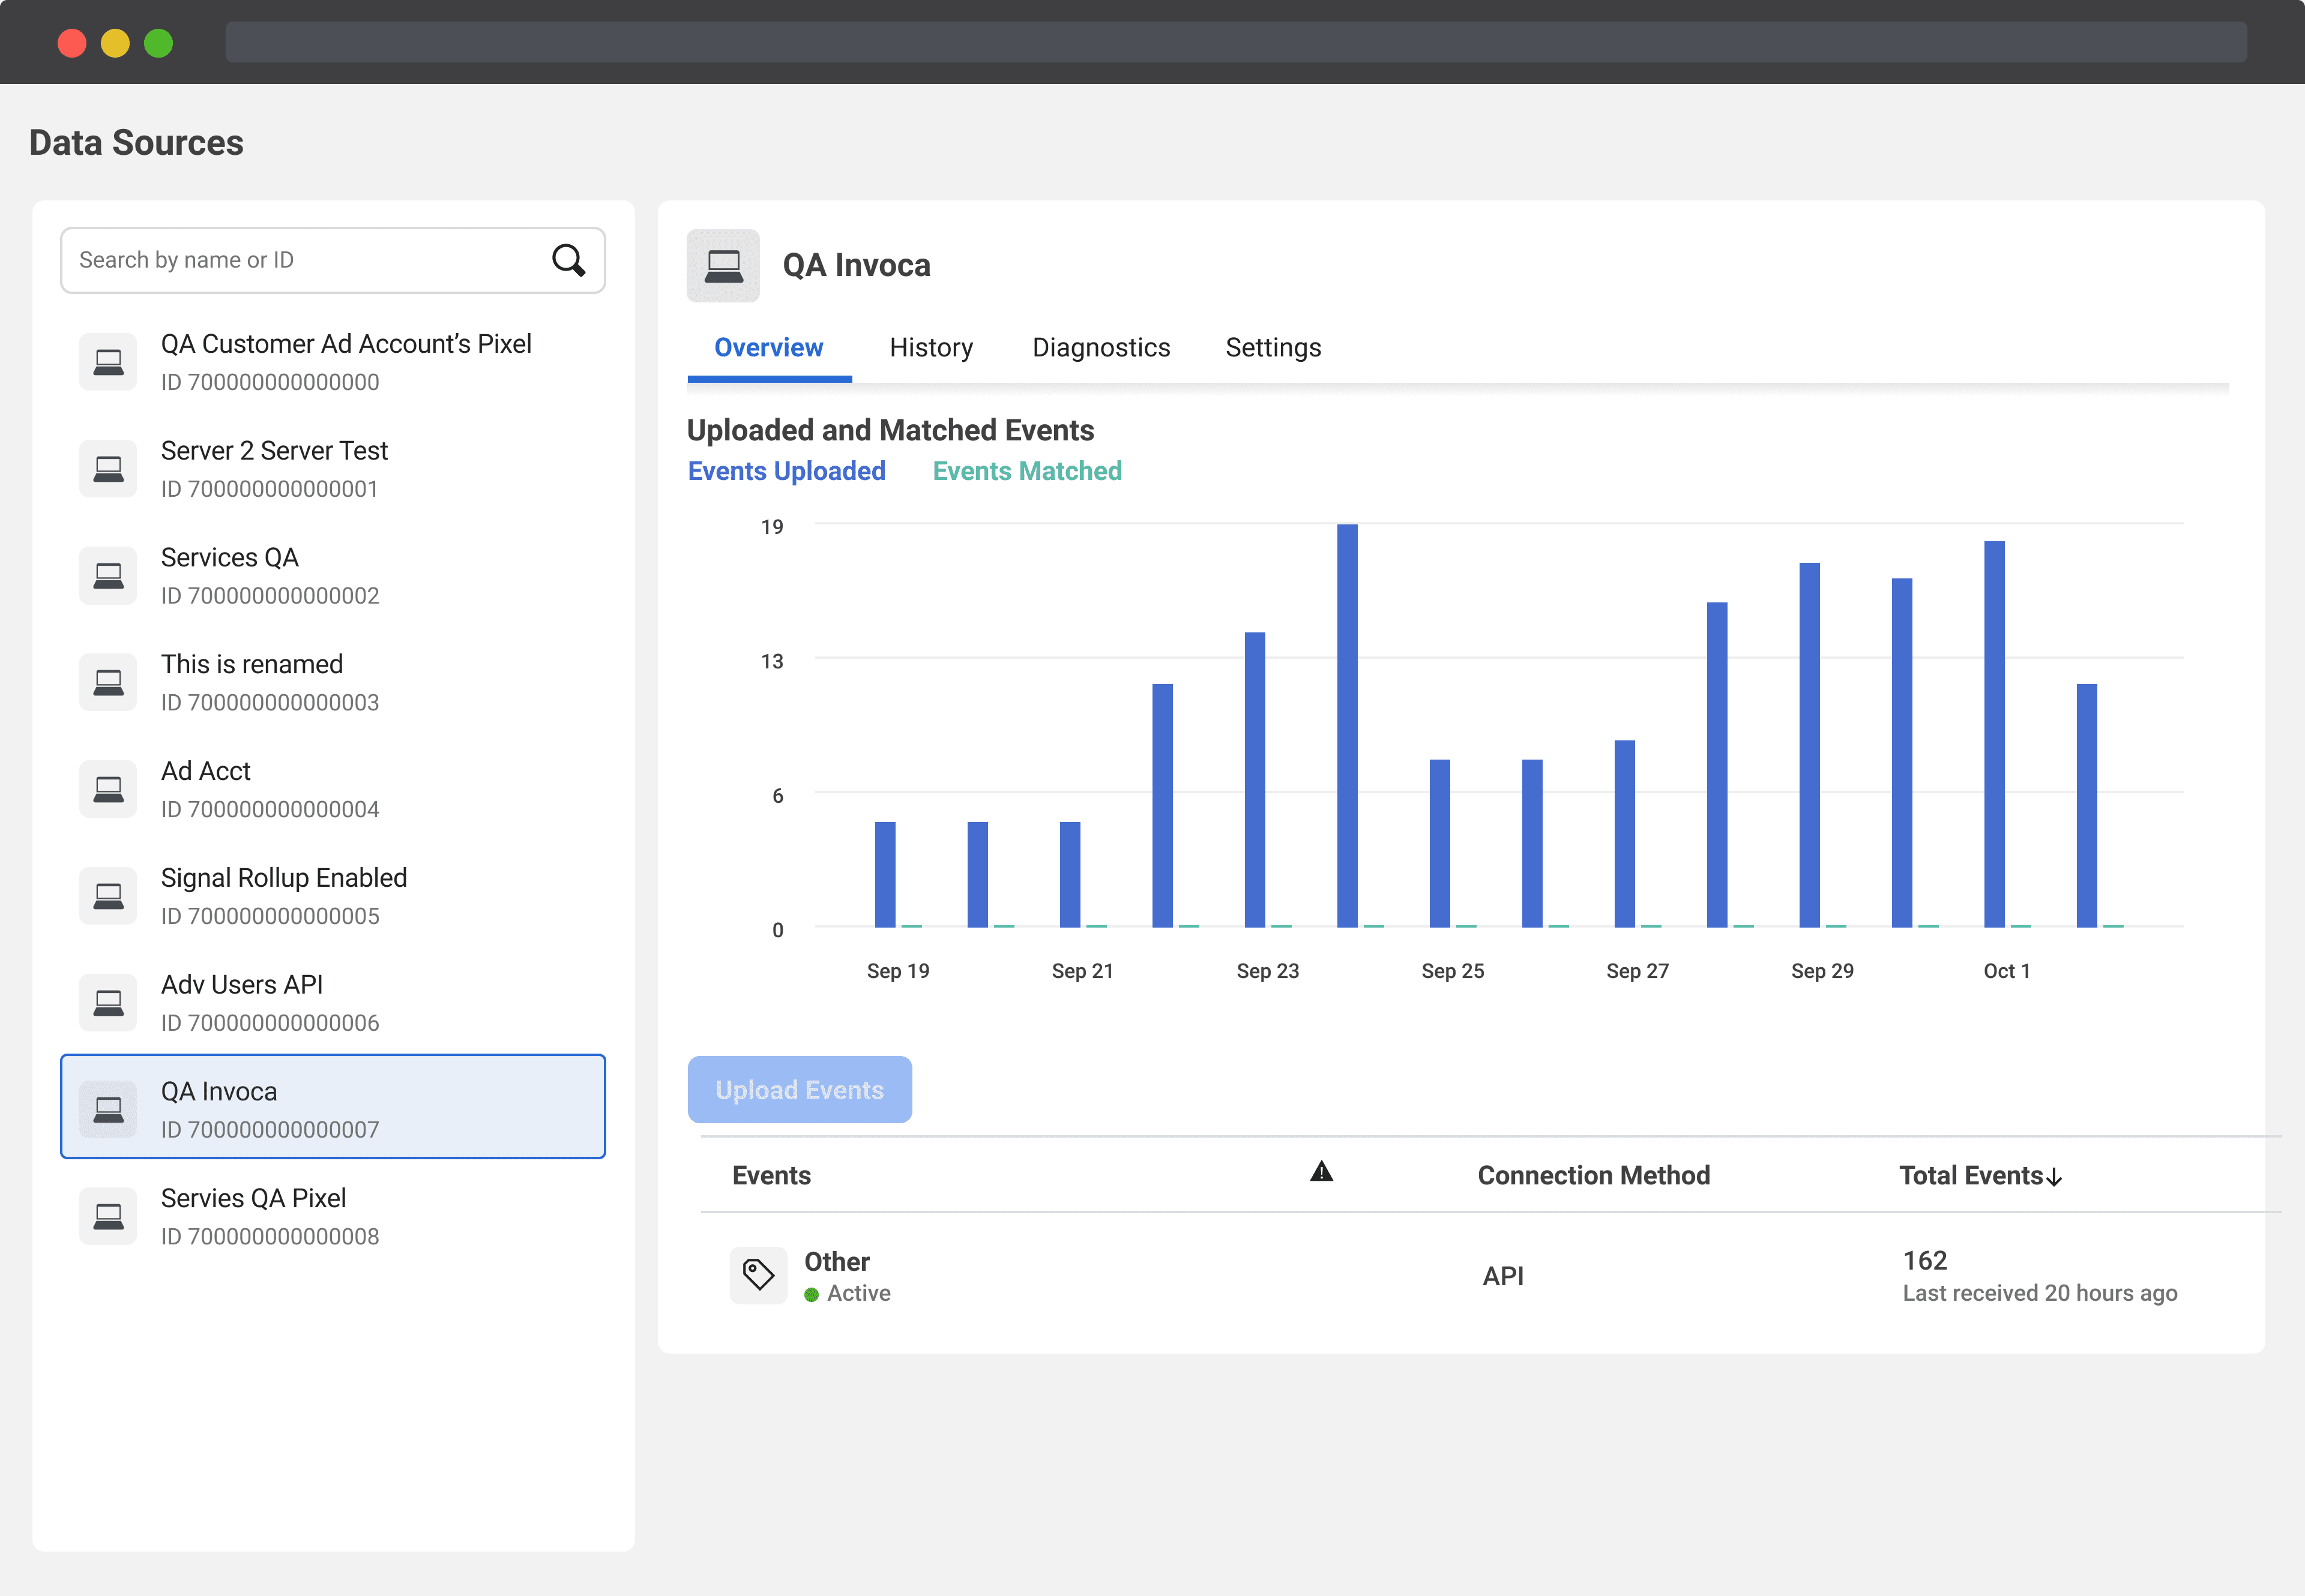Image resolution: width=2305 pixels, height=1596 pixels.
Task: Open the History tab
Action: (930, 347)
